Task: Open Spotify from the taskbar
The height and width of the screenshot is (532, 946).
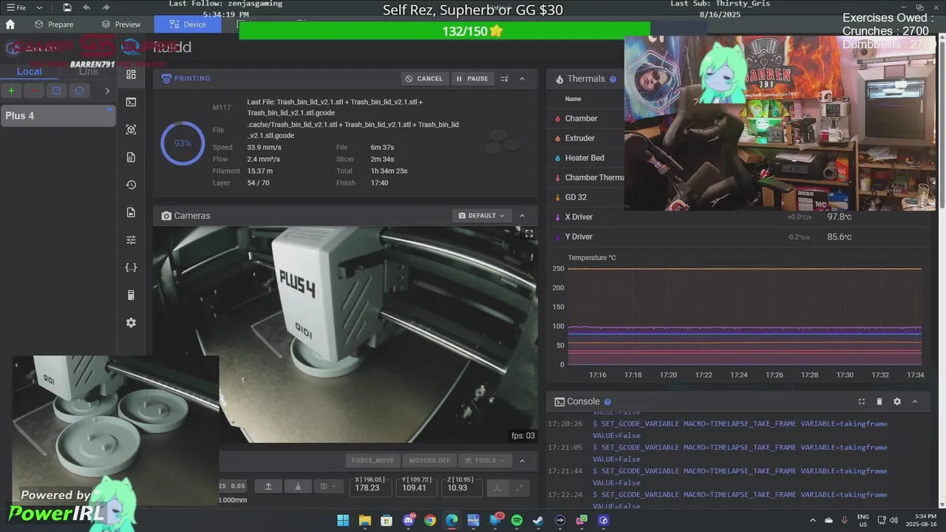Action: tap(517, 520)
